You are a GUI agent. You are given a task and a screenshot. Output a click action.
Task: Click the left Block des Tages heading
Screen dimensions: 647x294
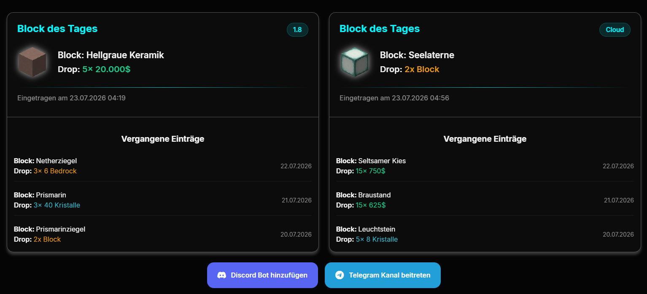tap(57, 29)
